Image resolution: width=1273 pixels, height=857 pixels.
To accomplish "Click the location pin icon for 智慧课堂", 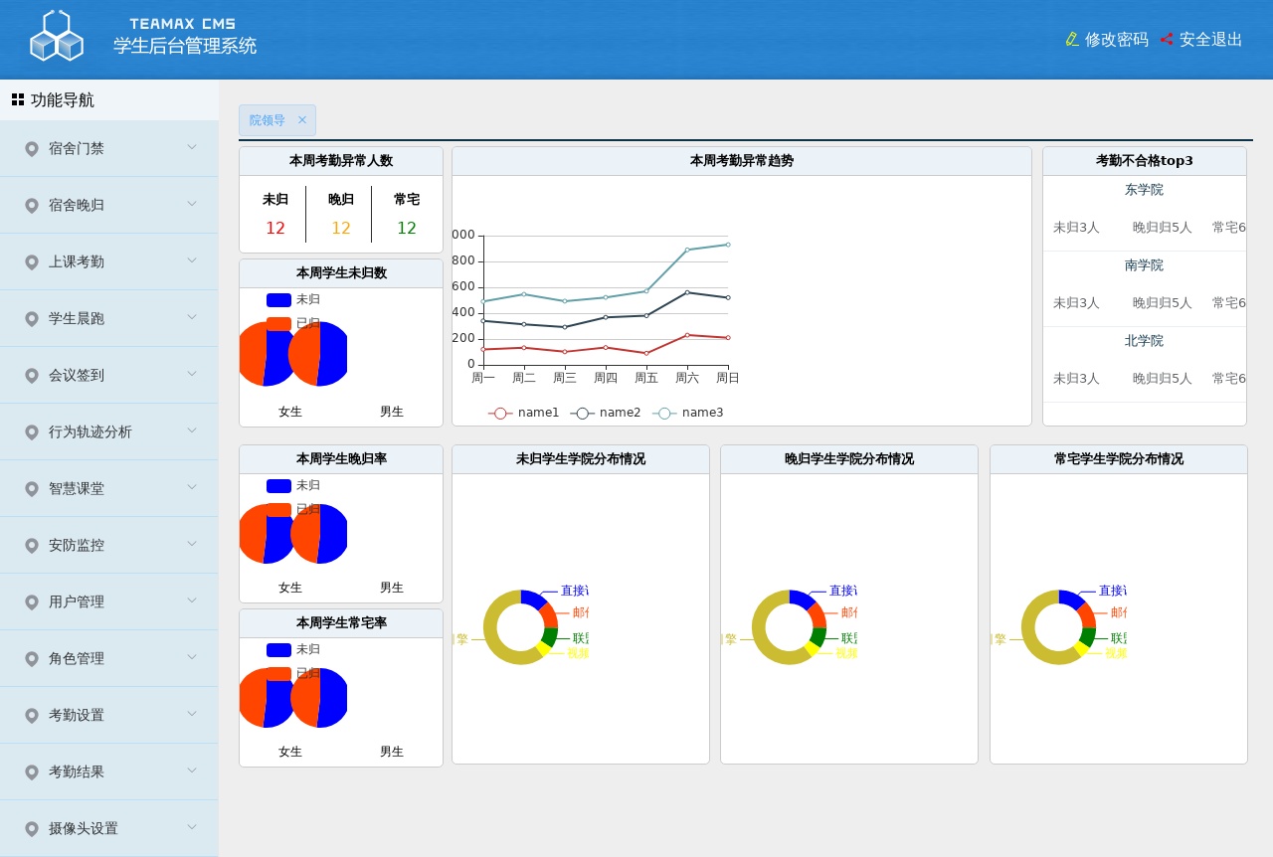I will click(32, 489).
